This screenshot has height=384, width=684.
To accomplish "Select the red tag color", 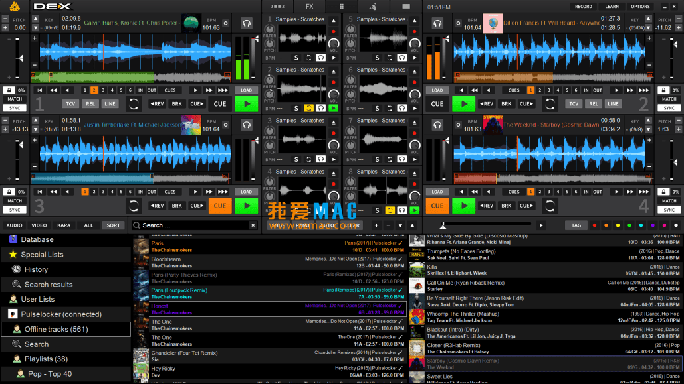I will (594, 225).
